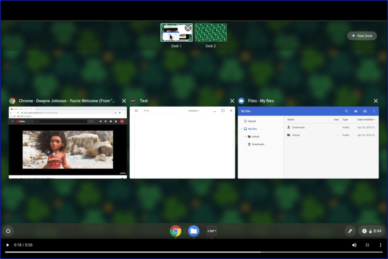Launch the Text app from the shelf

[x=211, y=231]
